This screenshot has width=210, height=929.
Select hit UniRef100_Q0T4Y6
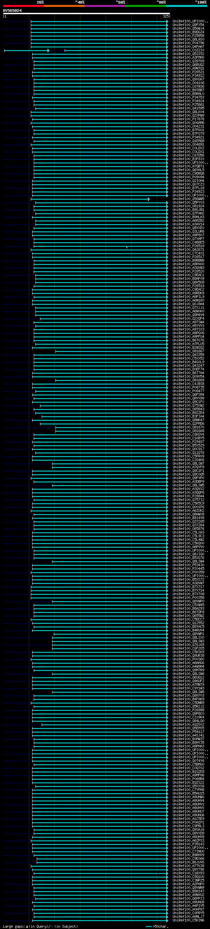coord(188,761)
